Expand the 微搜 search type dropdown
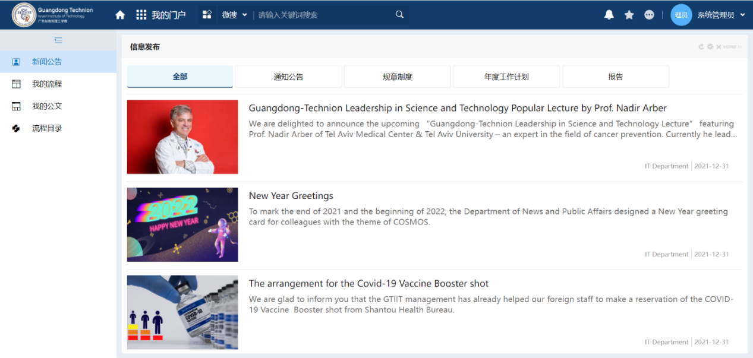The height and width of the screenshot is (358, 753). coord(244,15)
